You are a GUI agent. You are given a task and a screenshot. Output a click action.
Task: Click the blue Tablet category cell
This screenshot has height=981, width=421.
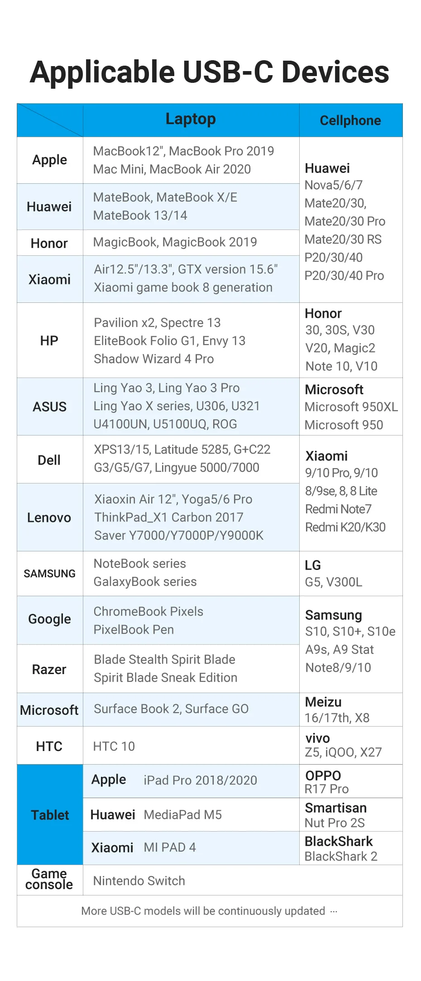pos(50,815)
